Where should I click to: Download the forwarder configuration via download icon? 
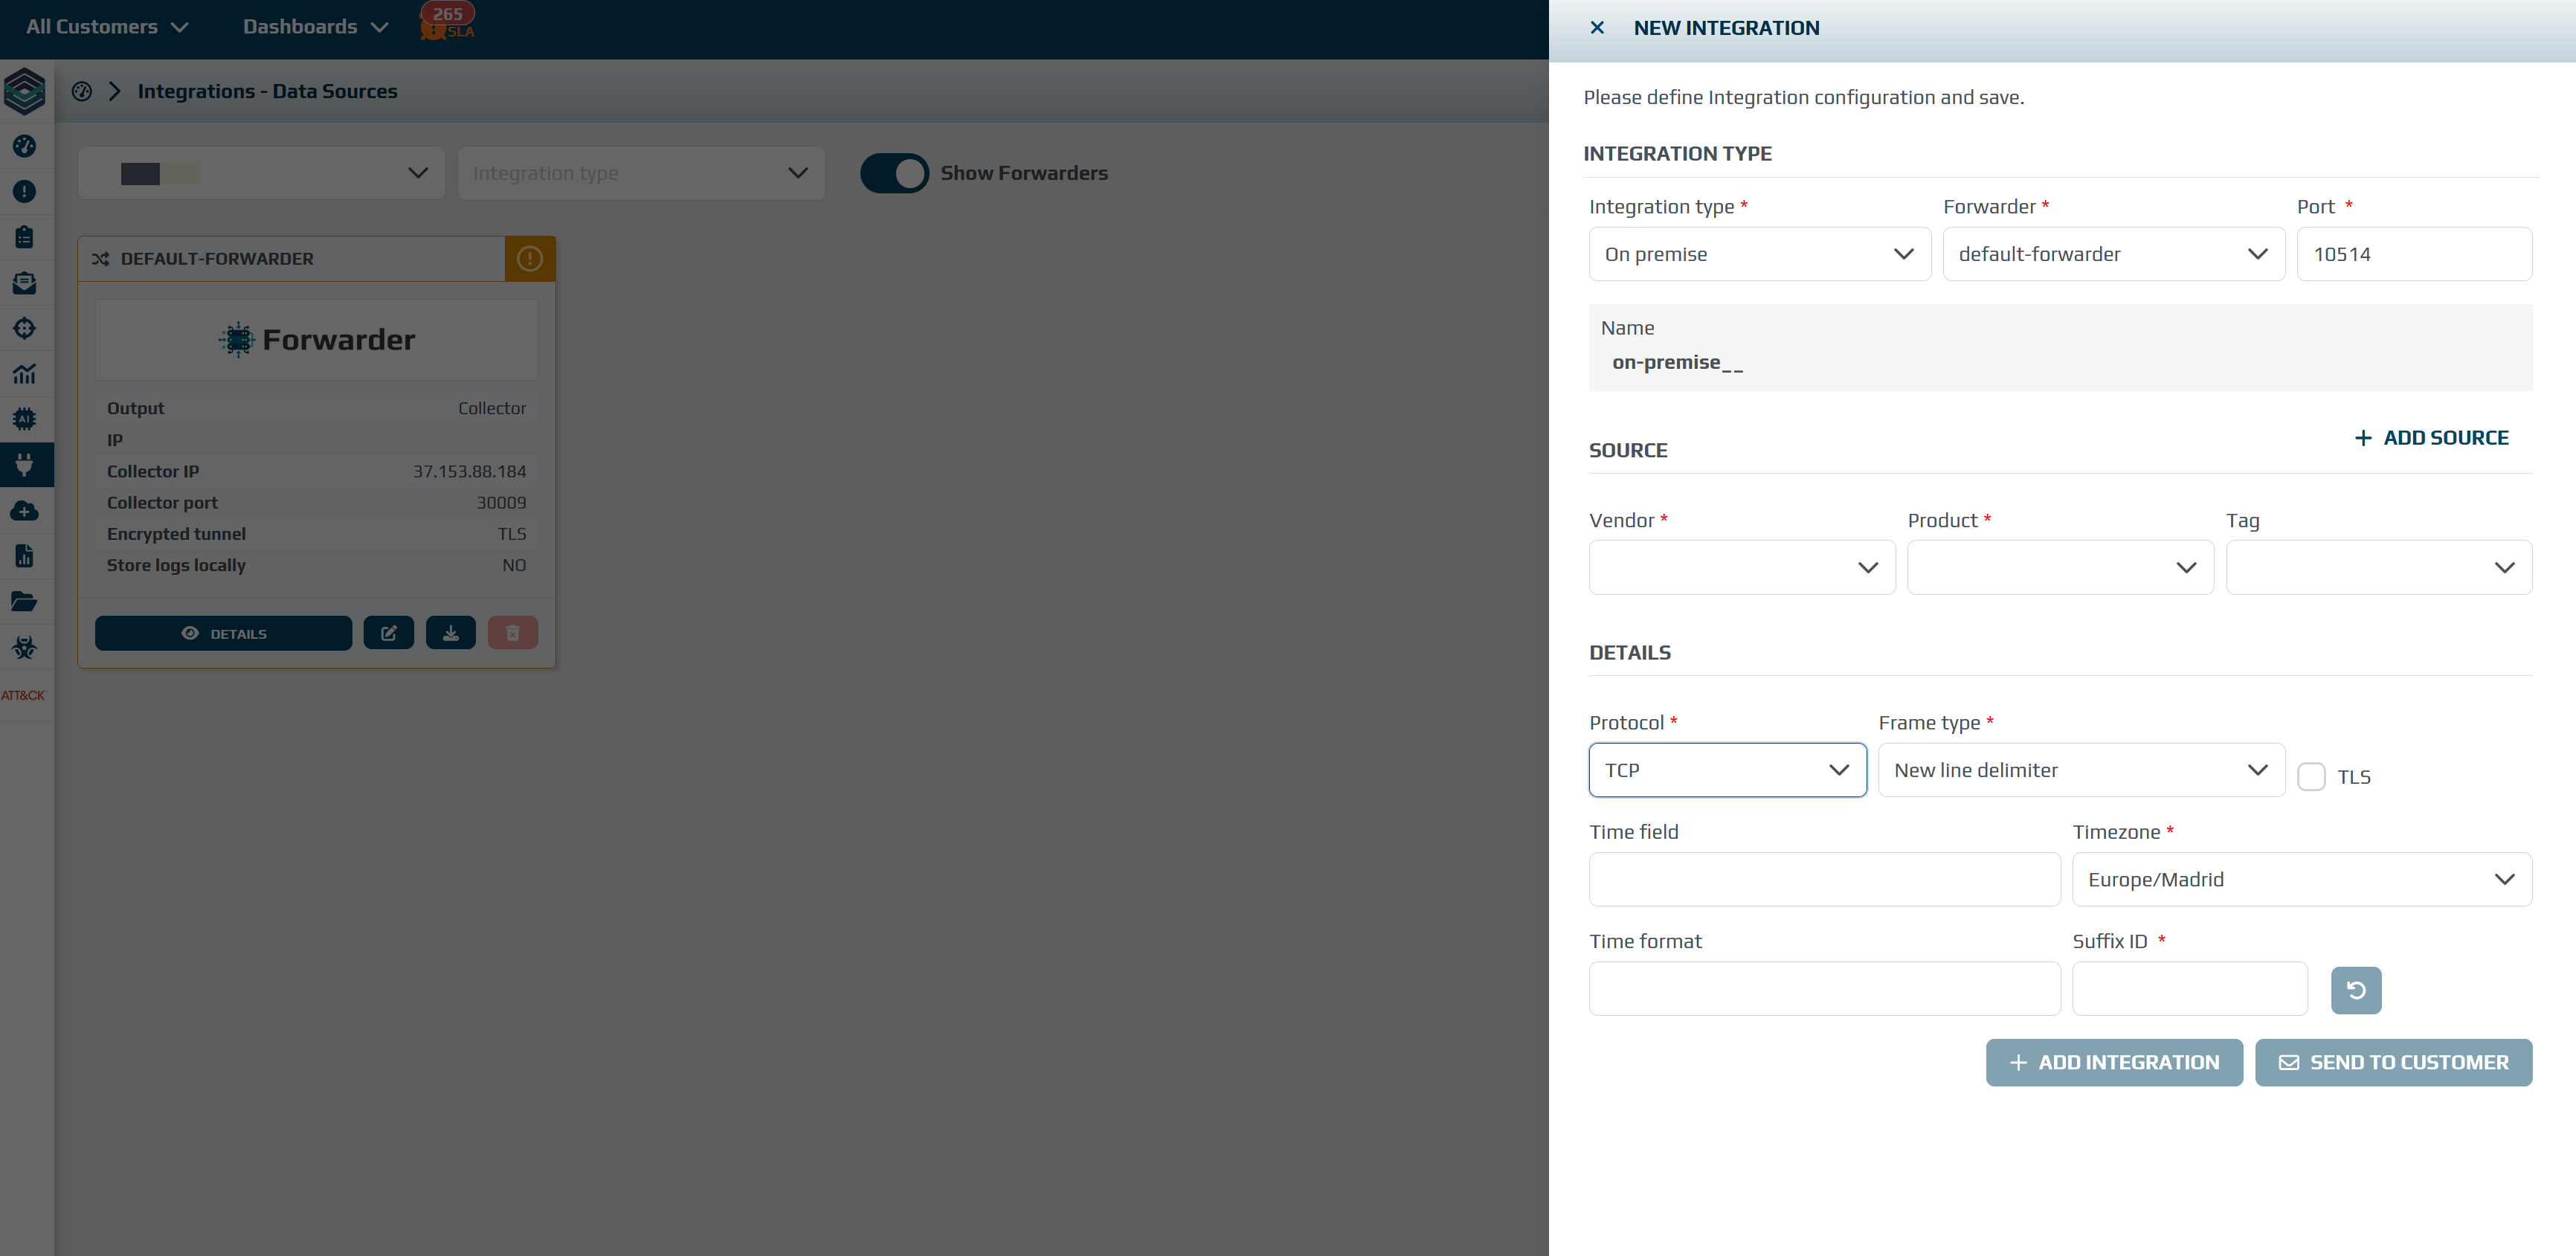pos(451,632)
